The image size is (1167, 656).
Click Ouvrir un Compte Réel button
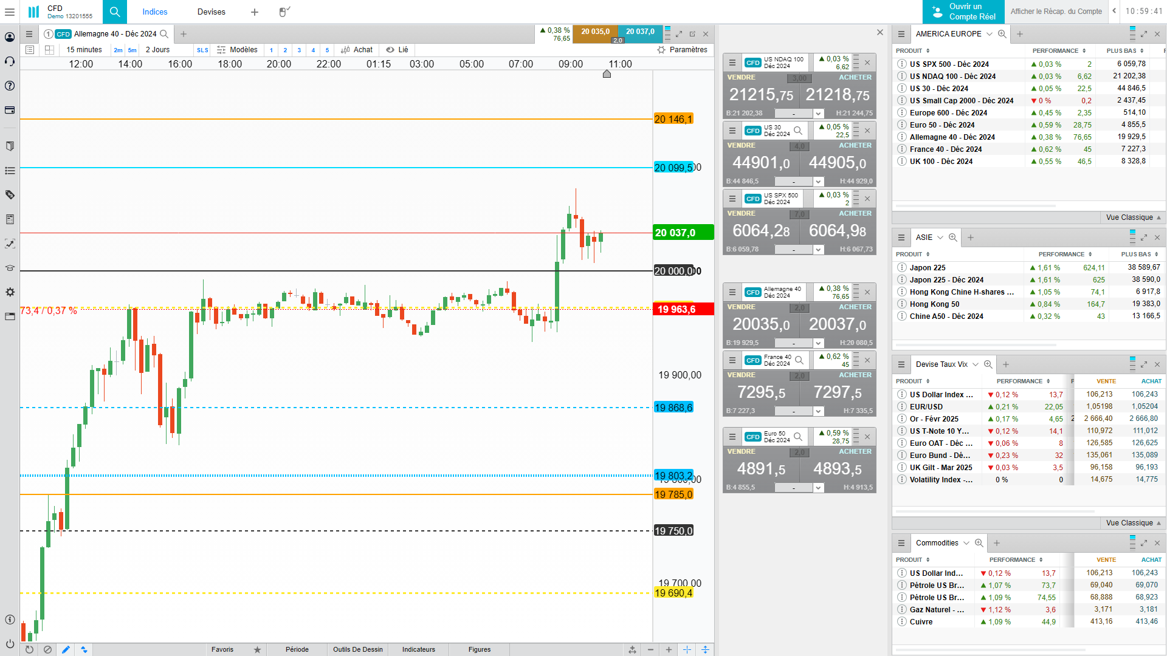[x=963, y=12]
